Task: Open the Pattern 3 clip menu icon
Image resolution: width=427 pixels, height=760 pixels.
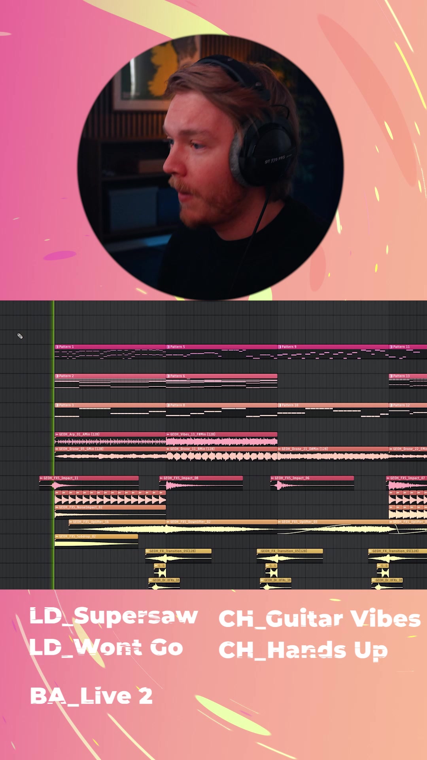Action: [x=57, y=405]
